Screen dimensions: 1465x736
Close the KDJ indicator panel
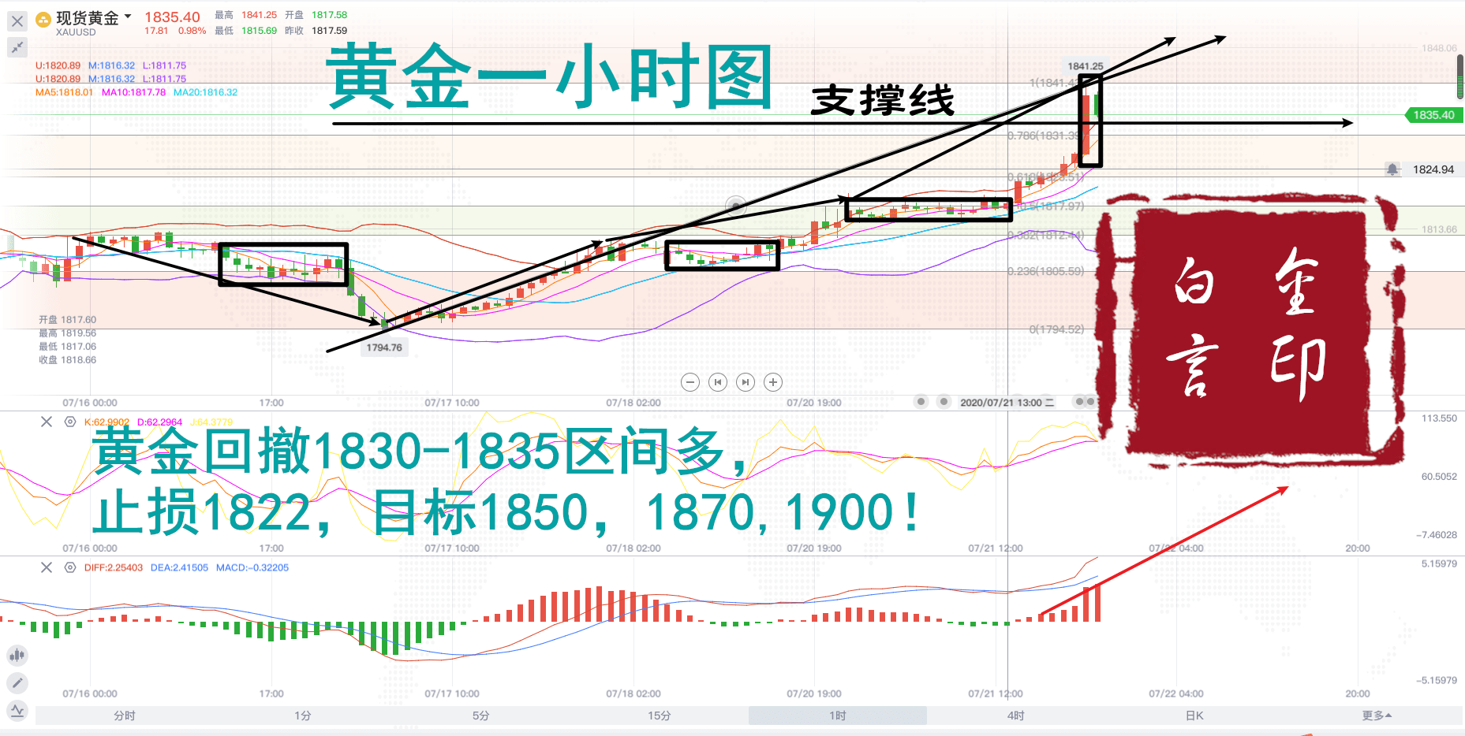click(x=47, y=422)
